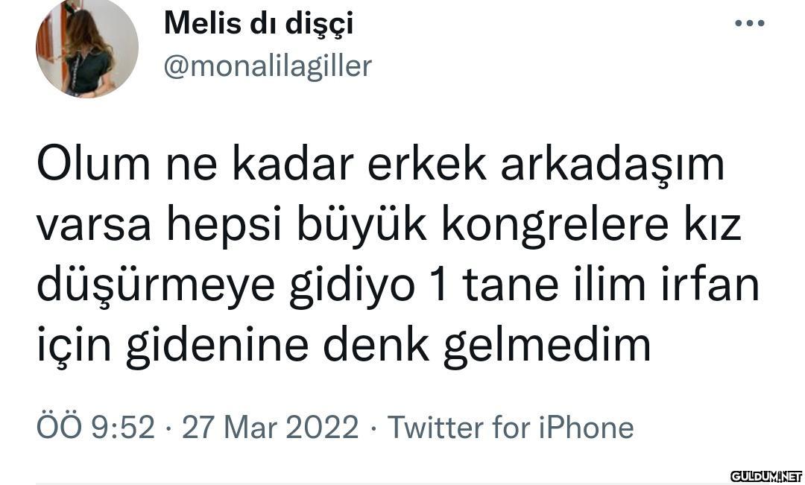This screenshot has width=805, height=485.
Task: Click the @monalilagiller handle
Action: [267, 66]
